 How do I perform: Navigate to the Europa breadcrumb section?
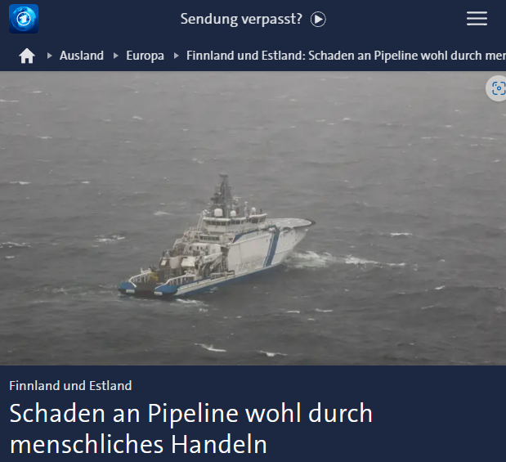click(x=145, y=56)
